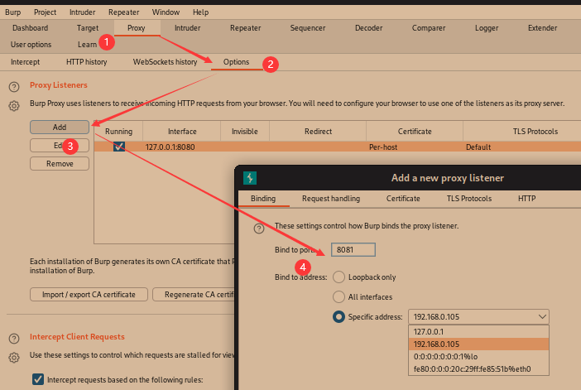
Task: Open HTTP history sub-tab
Action: click(x=87, y=62)
